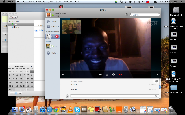Select the funinthewoods folder on desktop

click(x=173, y=89)
